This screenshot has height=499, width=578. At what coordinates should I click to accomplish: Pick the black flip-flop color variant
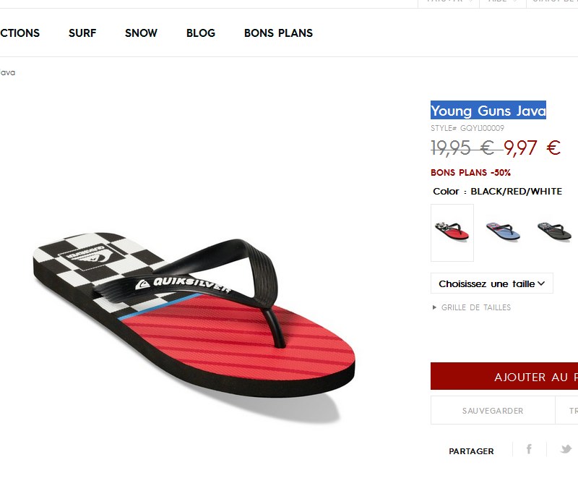554,232
